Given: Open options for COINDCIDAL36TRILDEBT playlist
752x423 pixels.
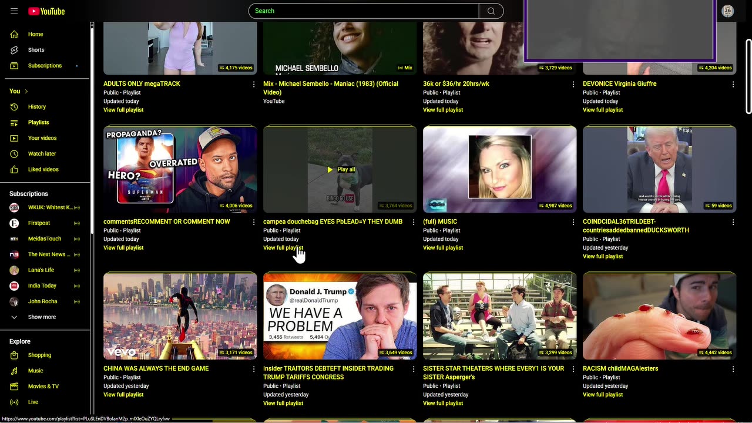Looking at the screenshot, I should coord(733,223).
